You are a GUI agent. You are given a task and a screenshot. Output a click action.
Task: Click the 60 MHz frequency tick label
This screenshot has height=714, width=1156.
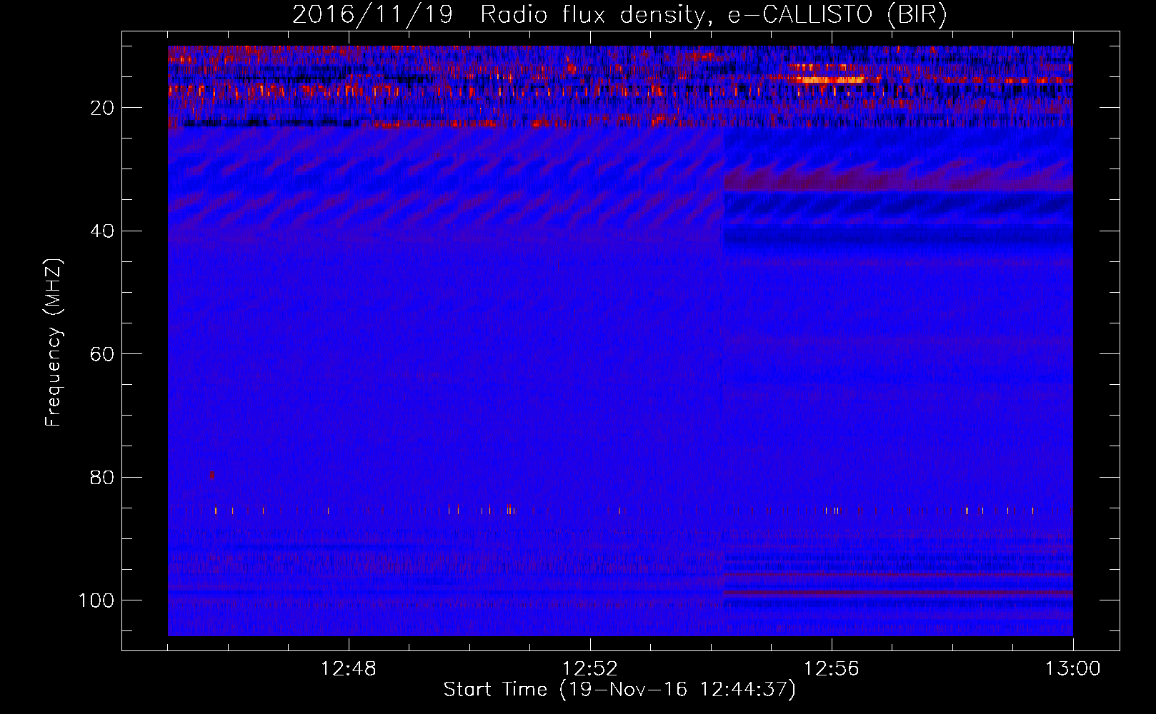point(103,354)
